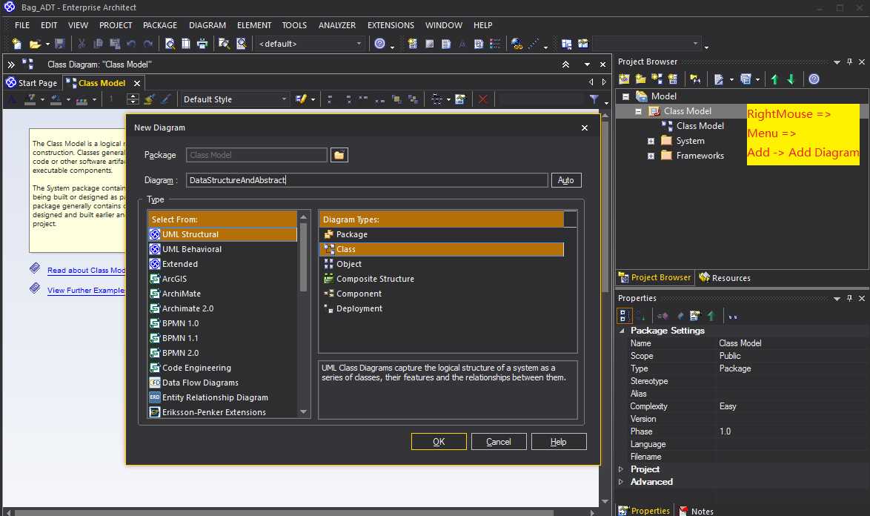Viewport: 870px width, 516px height.
Task: Select ArchiMate in Select From list
Action: [222, 294]
